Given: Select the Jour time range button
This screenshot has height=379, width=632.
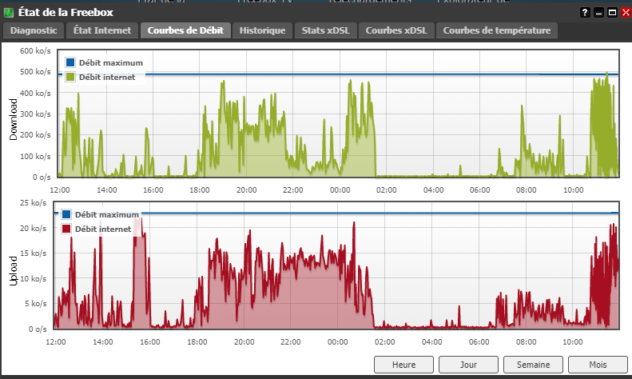Looking at the screenshot, I should (468, 365).
